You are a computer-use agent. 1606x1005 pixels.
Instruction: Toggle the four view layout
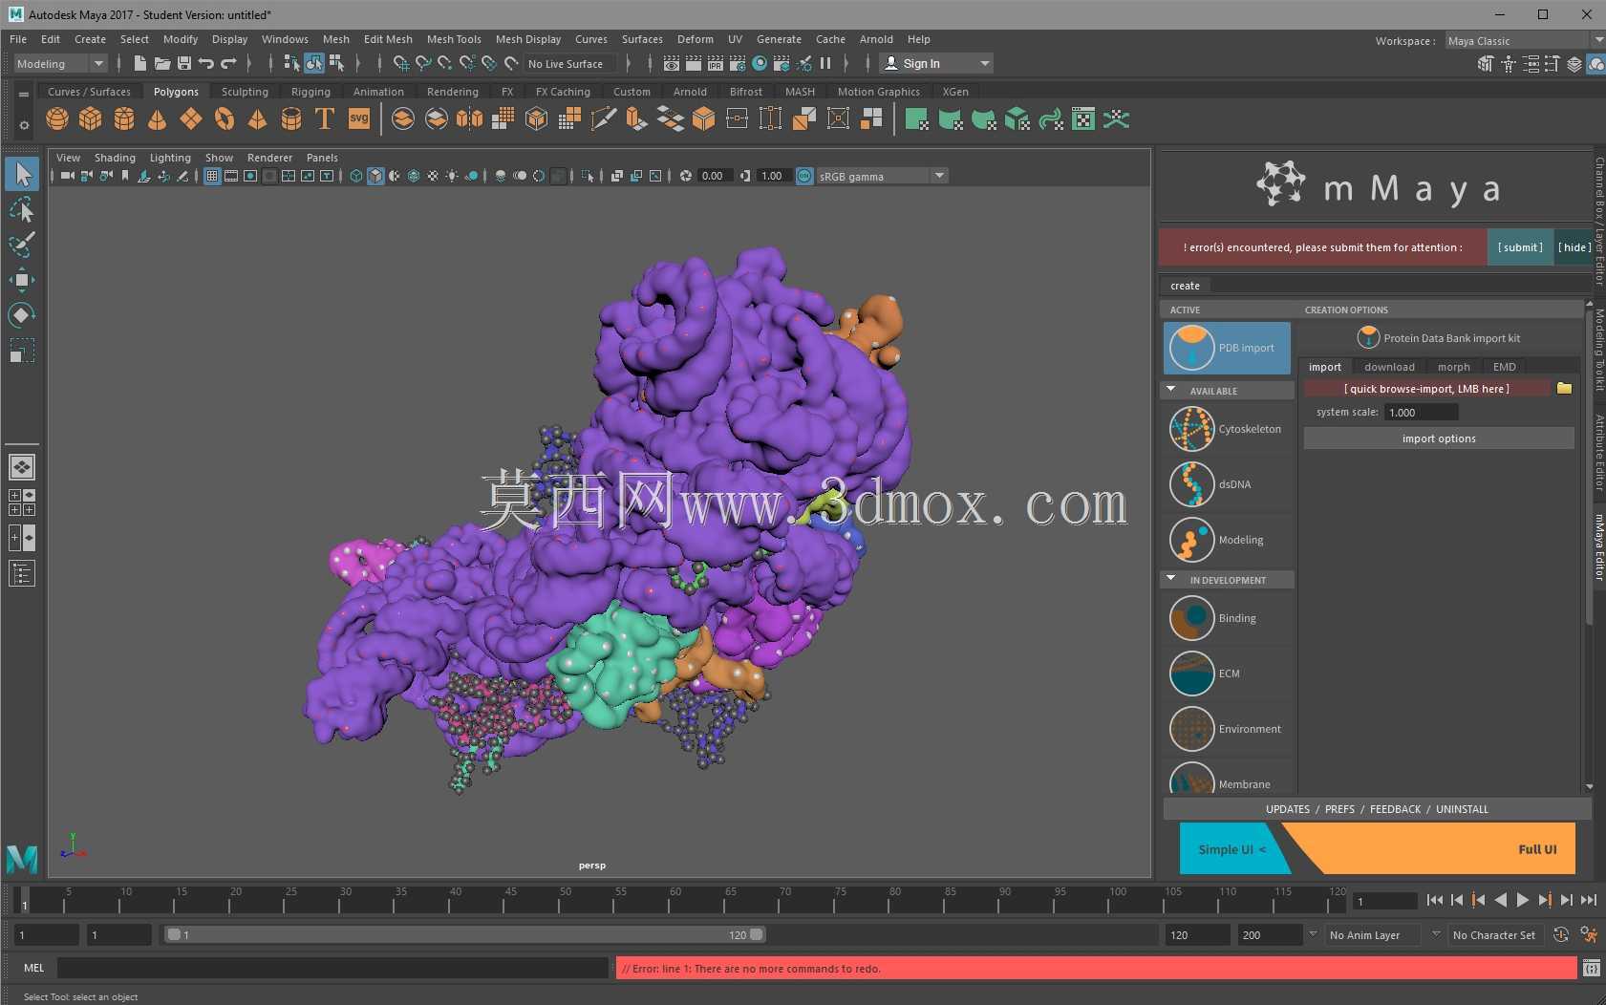click(22, 502)
